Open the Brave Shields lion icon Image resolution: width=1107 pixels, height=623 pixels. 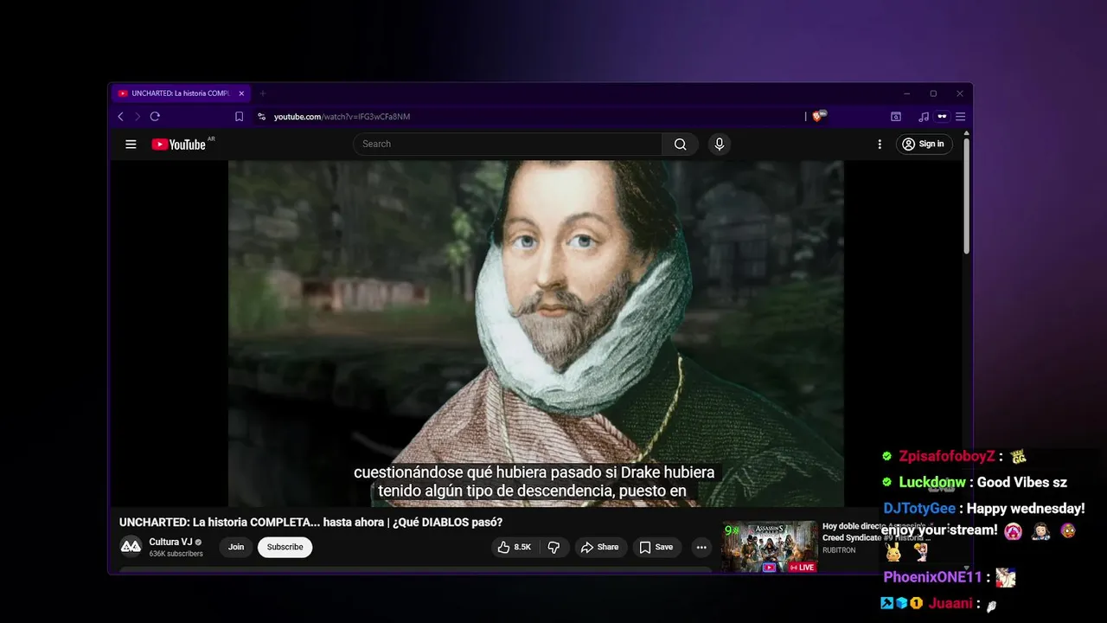pyautogui.click(x=818, y=116)
